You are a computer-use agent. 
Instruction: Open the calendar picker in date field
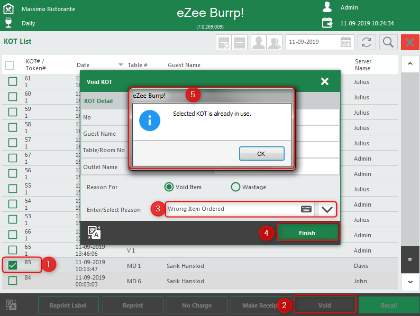click(x=346, y=42)
